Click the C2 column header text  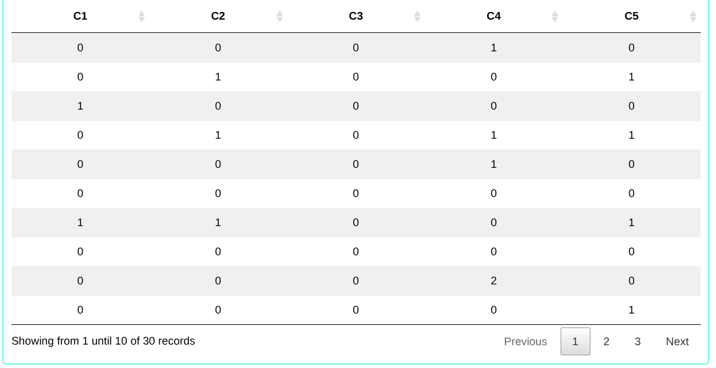pos(218,16)
